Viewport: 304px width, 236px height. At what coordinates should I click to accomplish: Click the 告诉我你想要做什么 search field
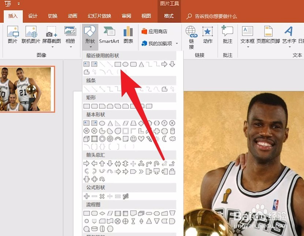(x=212, y=16)
